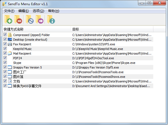The height and width of the screenshot is (125, 168).
Task: Click the SendTo Menu Editor title bar icon
Action: pyautogui.click(x=4, y=4)
